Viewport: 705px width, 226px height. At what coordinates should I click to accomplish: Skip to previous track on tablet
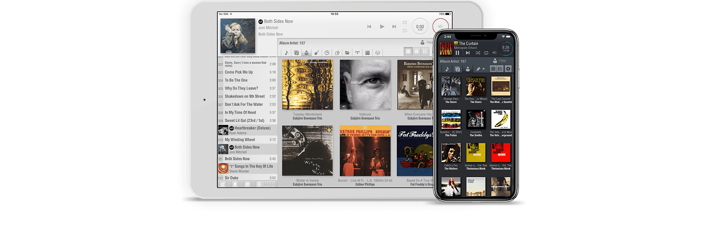369,26
